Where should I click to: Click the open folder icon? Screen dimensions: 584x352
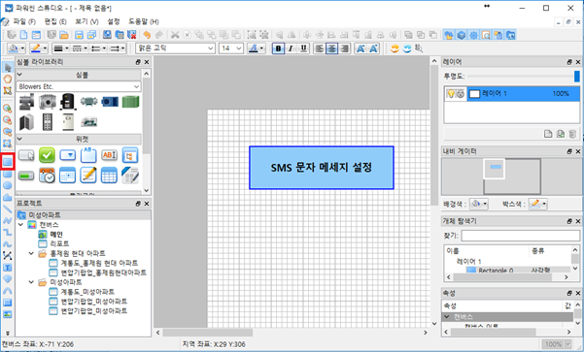pyautogui.click(x=64, y=35)
